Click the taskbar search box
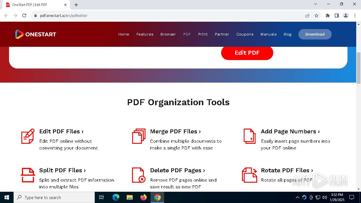The image size is (361, 203). tap(54, 197)
